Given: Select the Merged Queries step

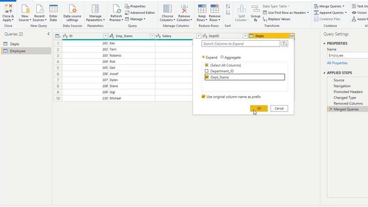Looking at the screenshot, I should coord(346,109).
